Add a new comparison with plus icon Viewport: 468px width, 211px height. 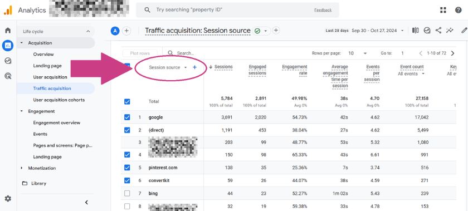(126, 31)
